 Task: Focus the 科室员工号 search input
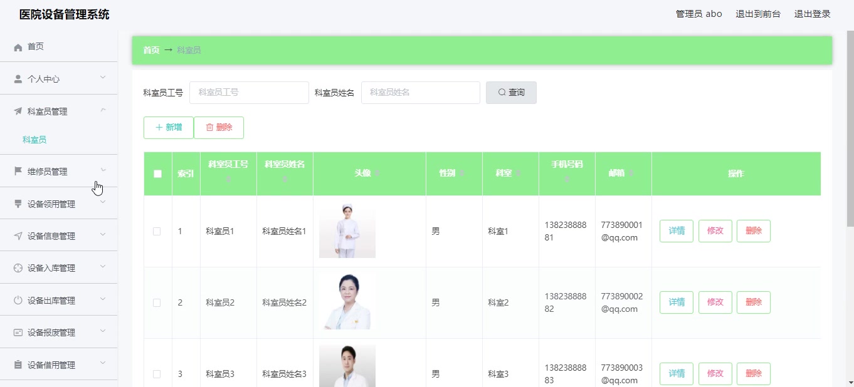(x=249, y=93)
